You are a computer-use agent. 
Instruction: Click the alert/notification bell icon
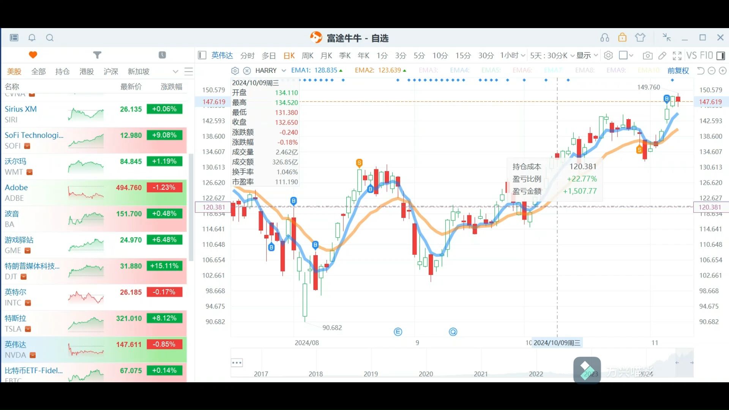(32, 38)
